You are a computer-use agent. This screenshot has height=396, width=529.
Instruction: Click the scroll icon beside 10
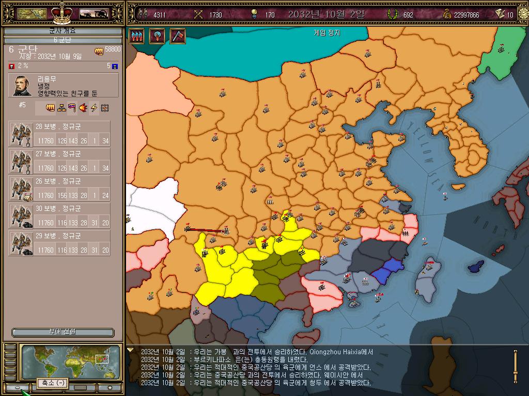pyautogui.click(x=500, y=14)
